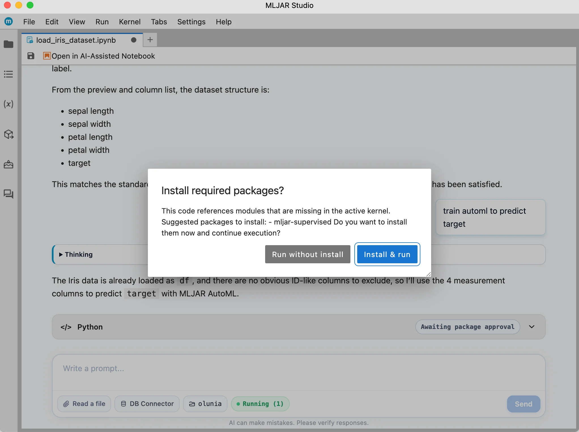Click Run without install button
This screenshot has width=579, height=432.
tap(308, 254)
